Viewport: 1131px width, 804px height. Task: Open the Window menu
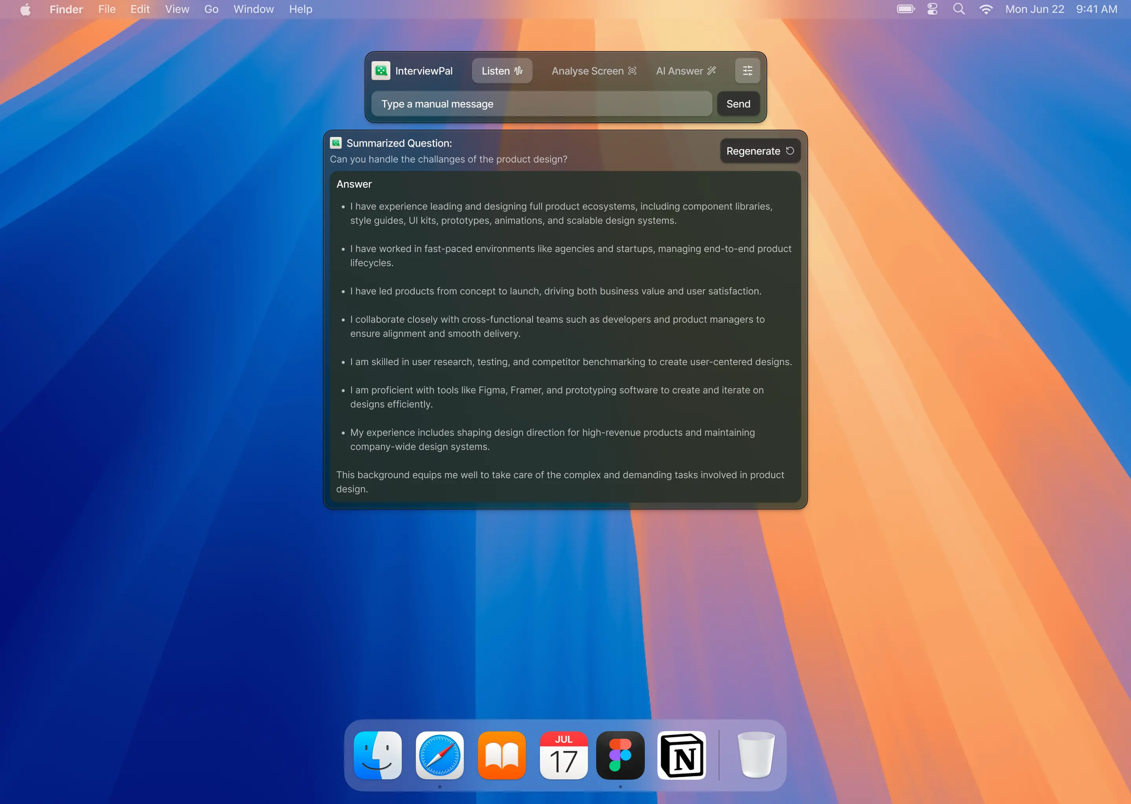[253, 9]
